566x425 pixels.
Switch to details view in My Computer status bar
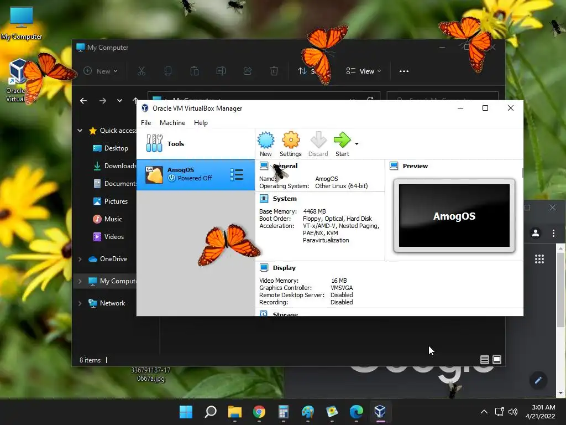[484, 360]
